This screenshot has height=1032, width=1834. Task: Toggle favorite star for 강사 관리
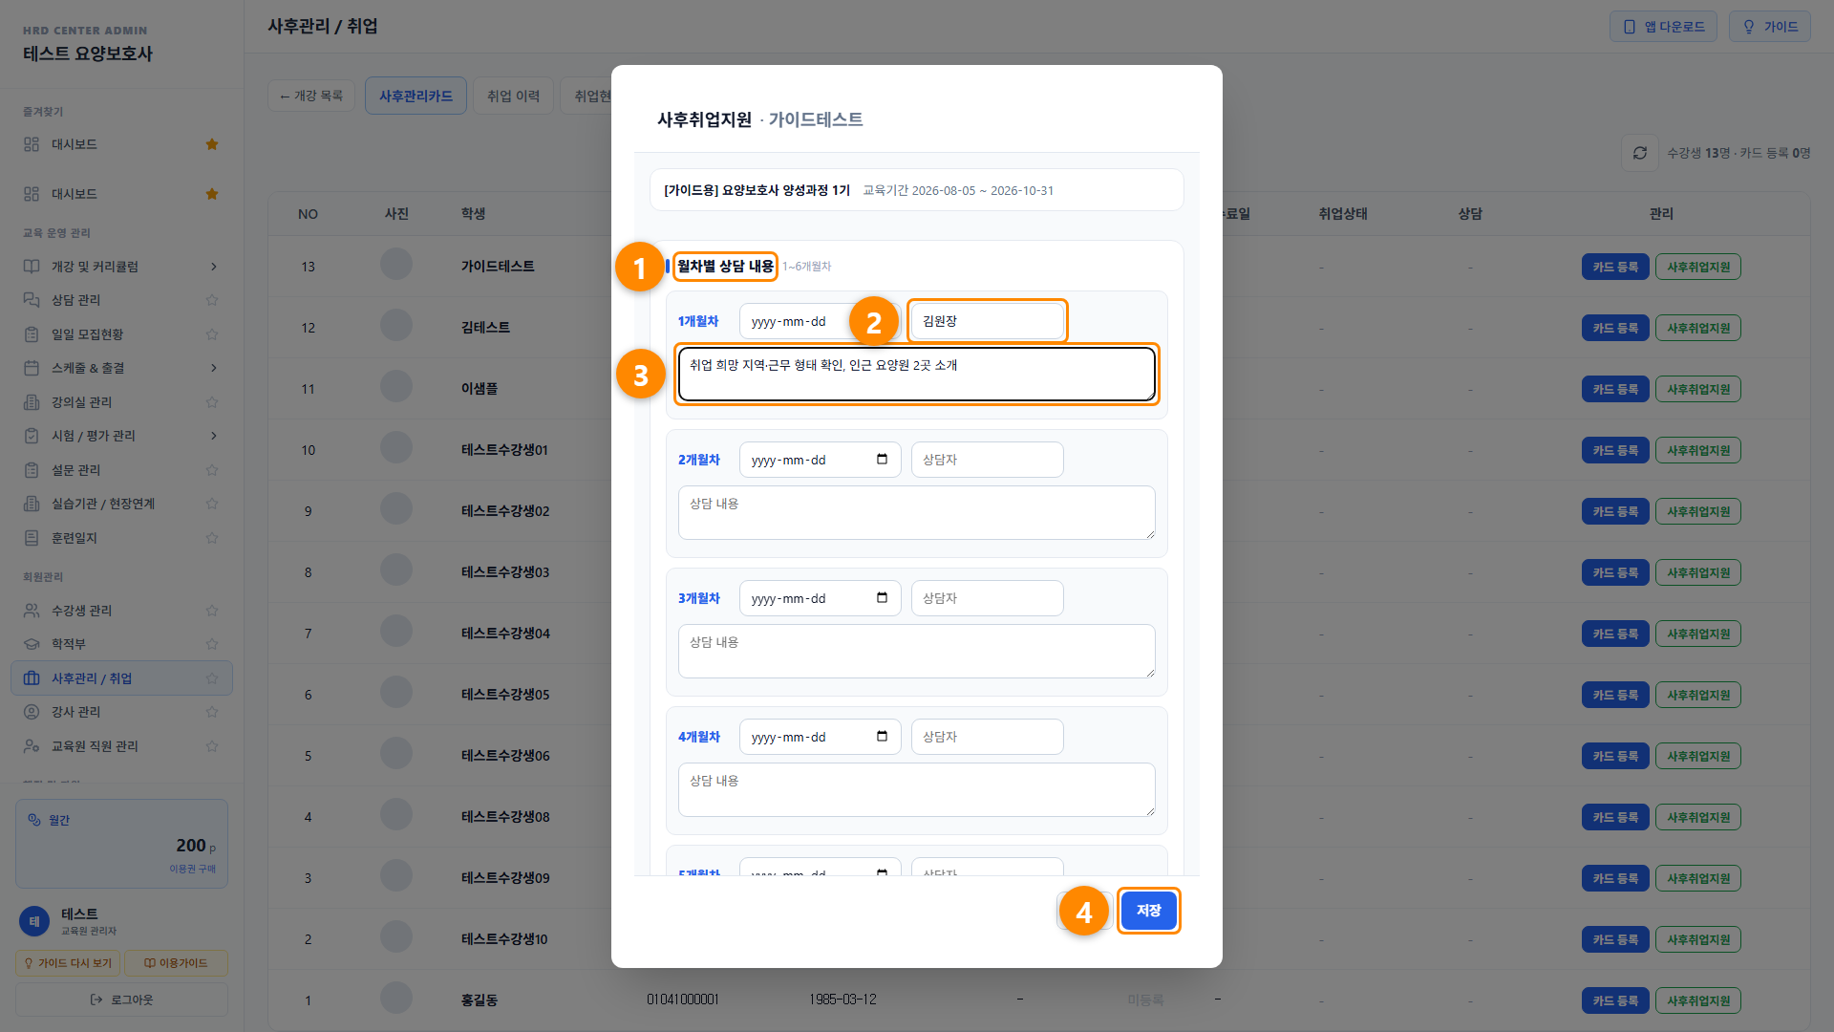pyautogui.click(x=212, y=712)
